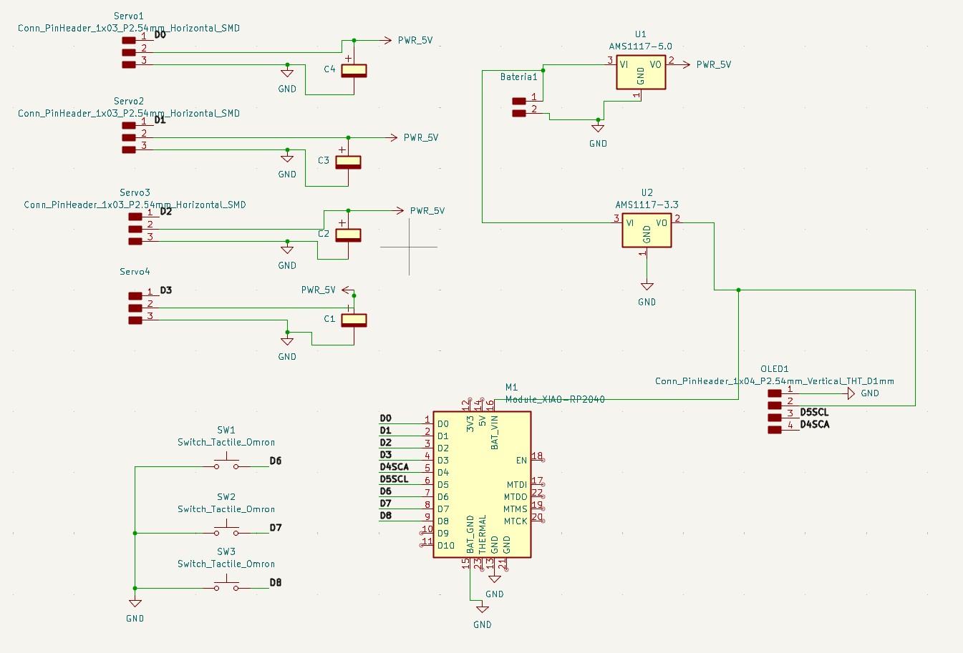This screenshot has width=963, height=653.
Task: Click the GND power symbol under U2
Action: tap(647, 287)
